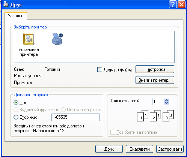Select the Установка принтера icon
This screenshot has width=187, height=157.
tap(29, 39)
